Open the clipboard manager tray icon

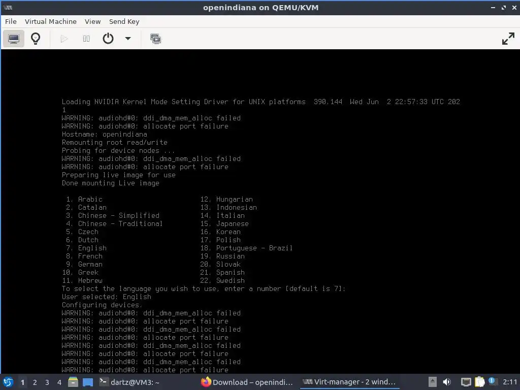[x=479, y=382]
